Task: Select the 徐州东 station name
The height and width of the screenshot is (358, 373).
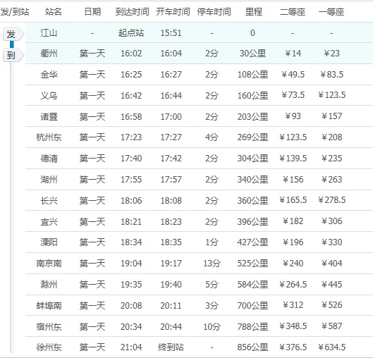Action: click(x=49, y=347)
